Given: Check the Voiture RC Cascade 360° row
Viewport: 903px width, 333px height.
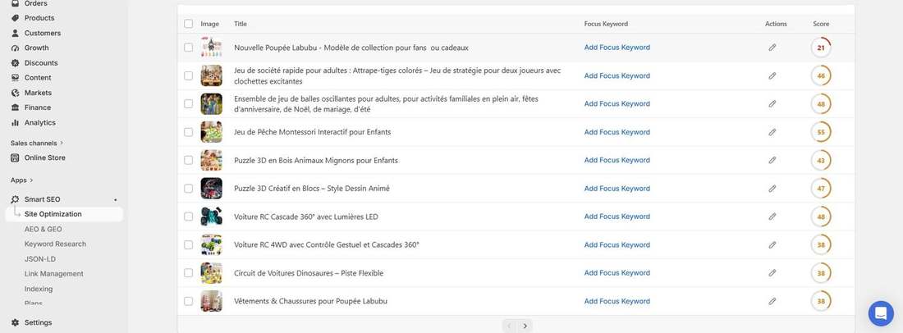Looking at the screenshot, I should pos(188,217).
